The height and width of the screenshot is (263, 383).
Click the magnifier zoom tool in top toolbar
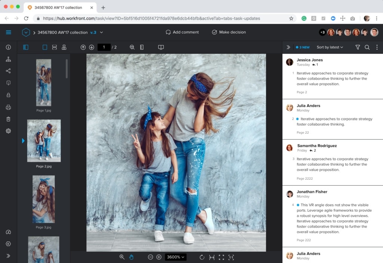tap(132, 47)
